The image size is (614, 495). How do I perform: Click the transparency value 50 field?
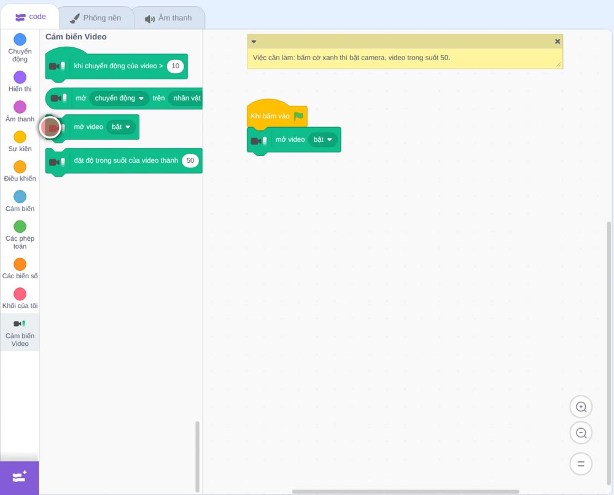point(190,160)
